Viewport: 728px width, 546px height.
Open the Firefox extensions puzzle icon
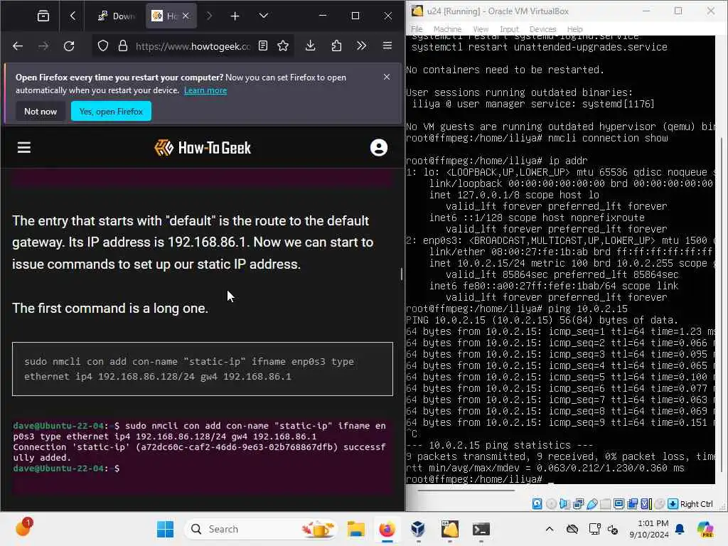point(336,46)
